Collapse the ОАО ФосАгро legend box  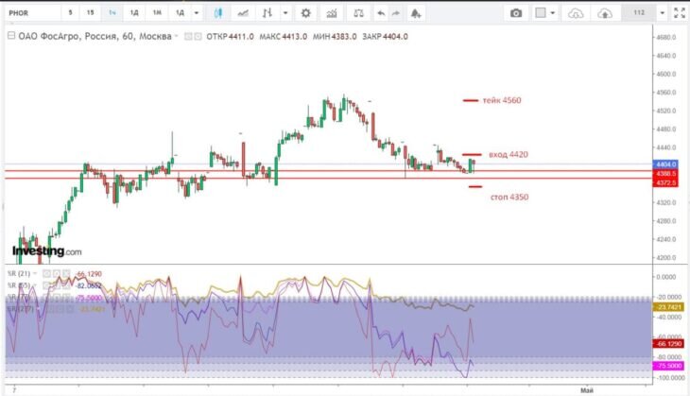(x=11, y=36)
